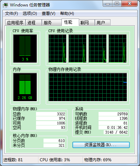Switch to the 进程 tab
The height and width of the screenshot is (166, 140).
[33, 23]
